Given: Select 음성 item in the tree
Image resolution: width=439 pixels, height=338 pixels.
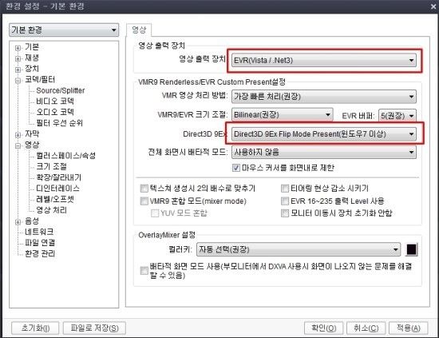Looking at the screenshot, I should 32,221.
